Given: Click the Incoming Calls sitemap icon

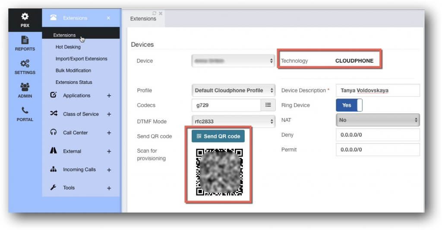Looking at the screenshot, I should point(53,169).
